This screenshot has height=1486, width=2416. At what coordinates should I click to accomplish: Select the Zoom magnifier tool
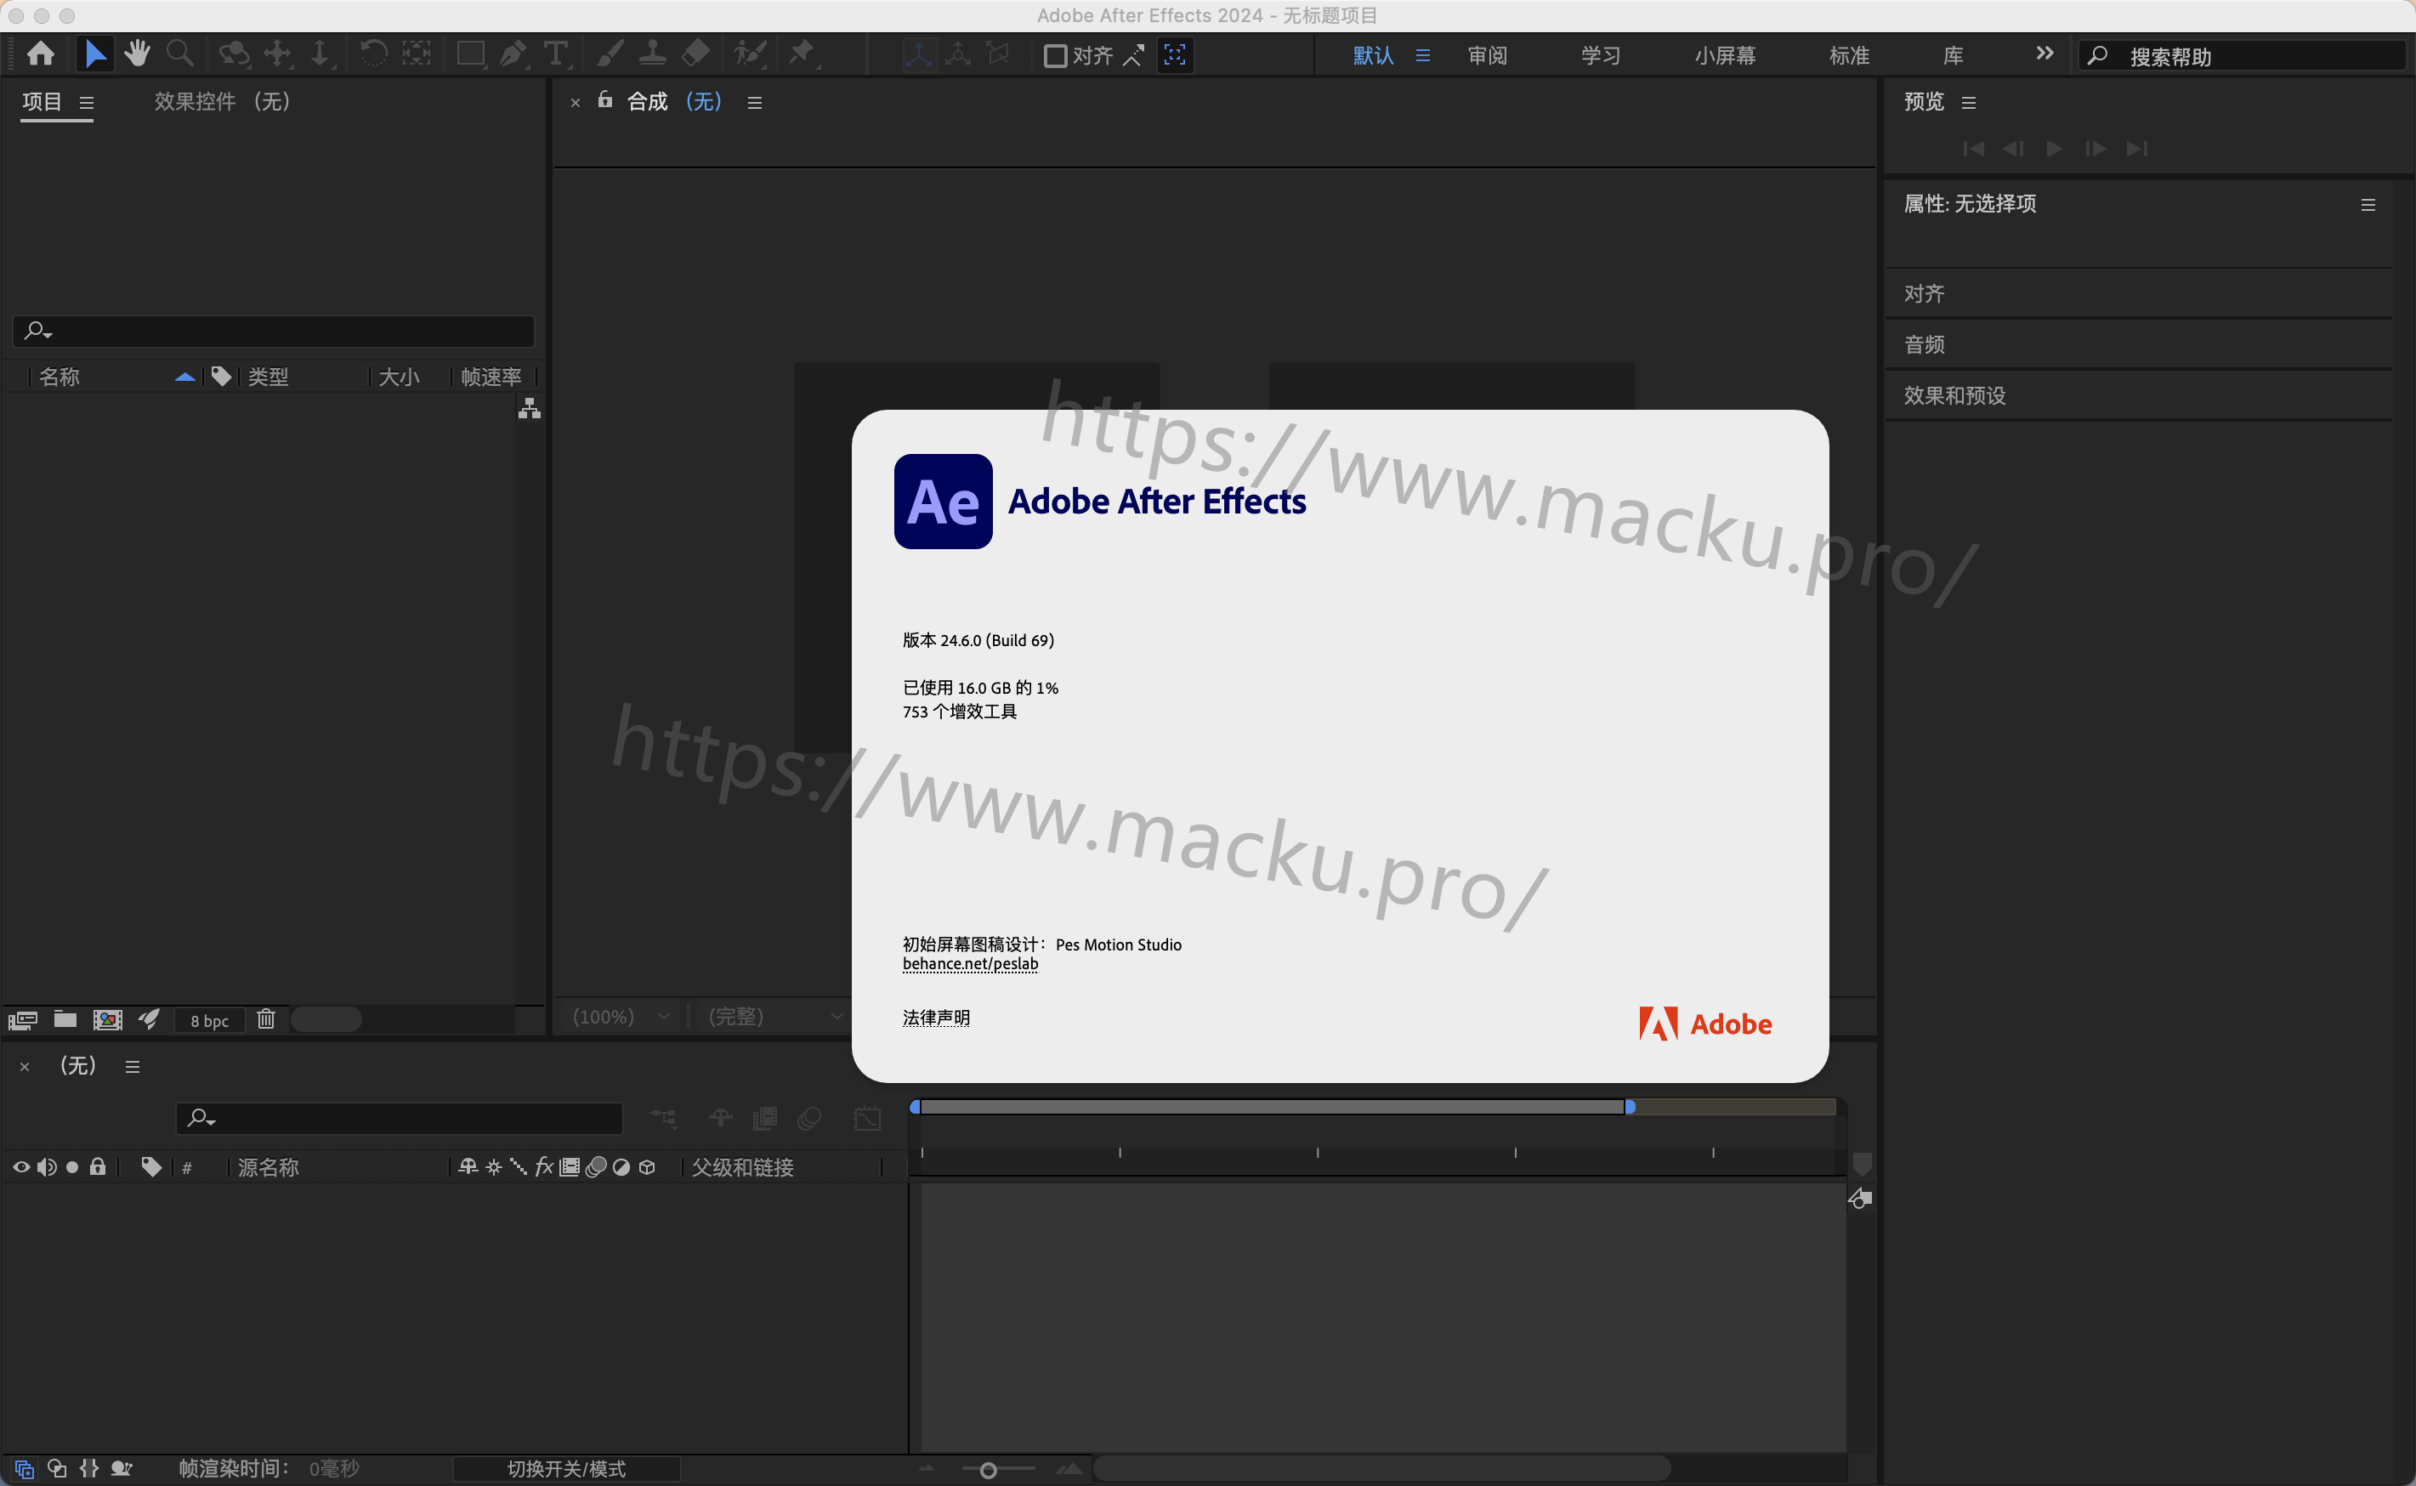pyautogui.click(x=179, y=53)
